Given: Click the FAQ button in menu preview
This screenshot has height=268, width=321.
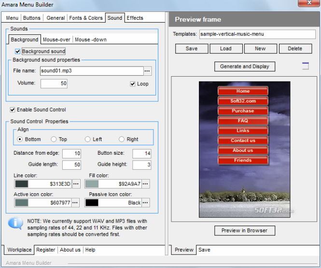Looking at the screenshot, I should (243, 121).
